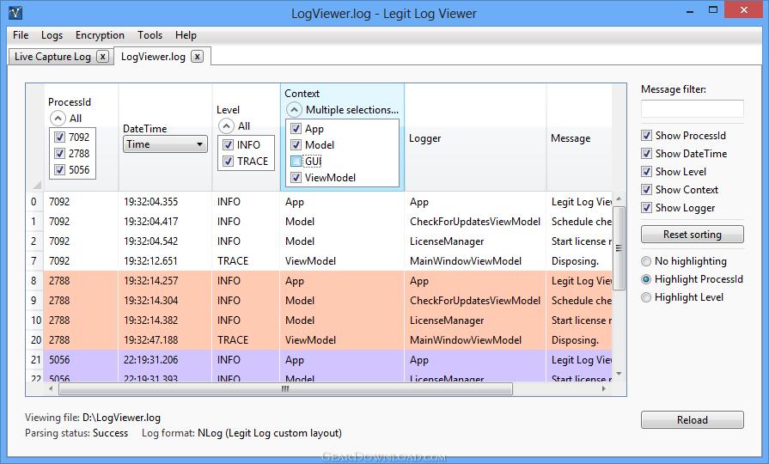Screen dimensions: 769x464
Task: Click the Multiple selections... context label
Action: 352,110
